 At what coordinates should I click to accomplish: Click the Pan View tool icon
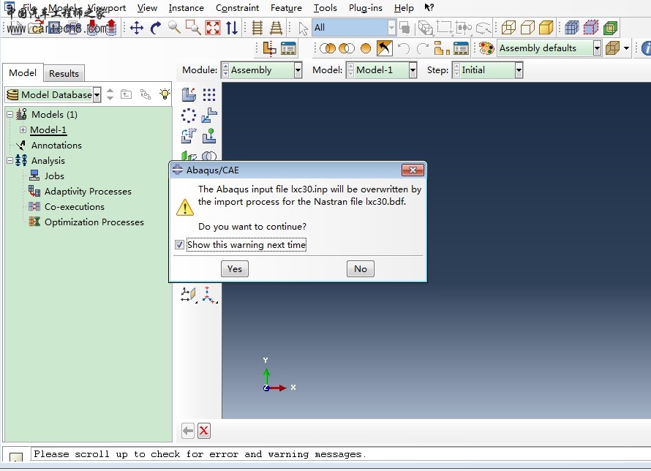coord(137,28)
